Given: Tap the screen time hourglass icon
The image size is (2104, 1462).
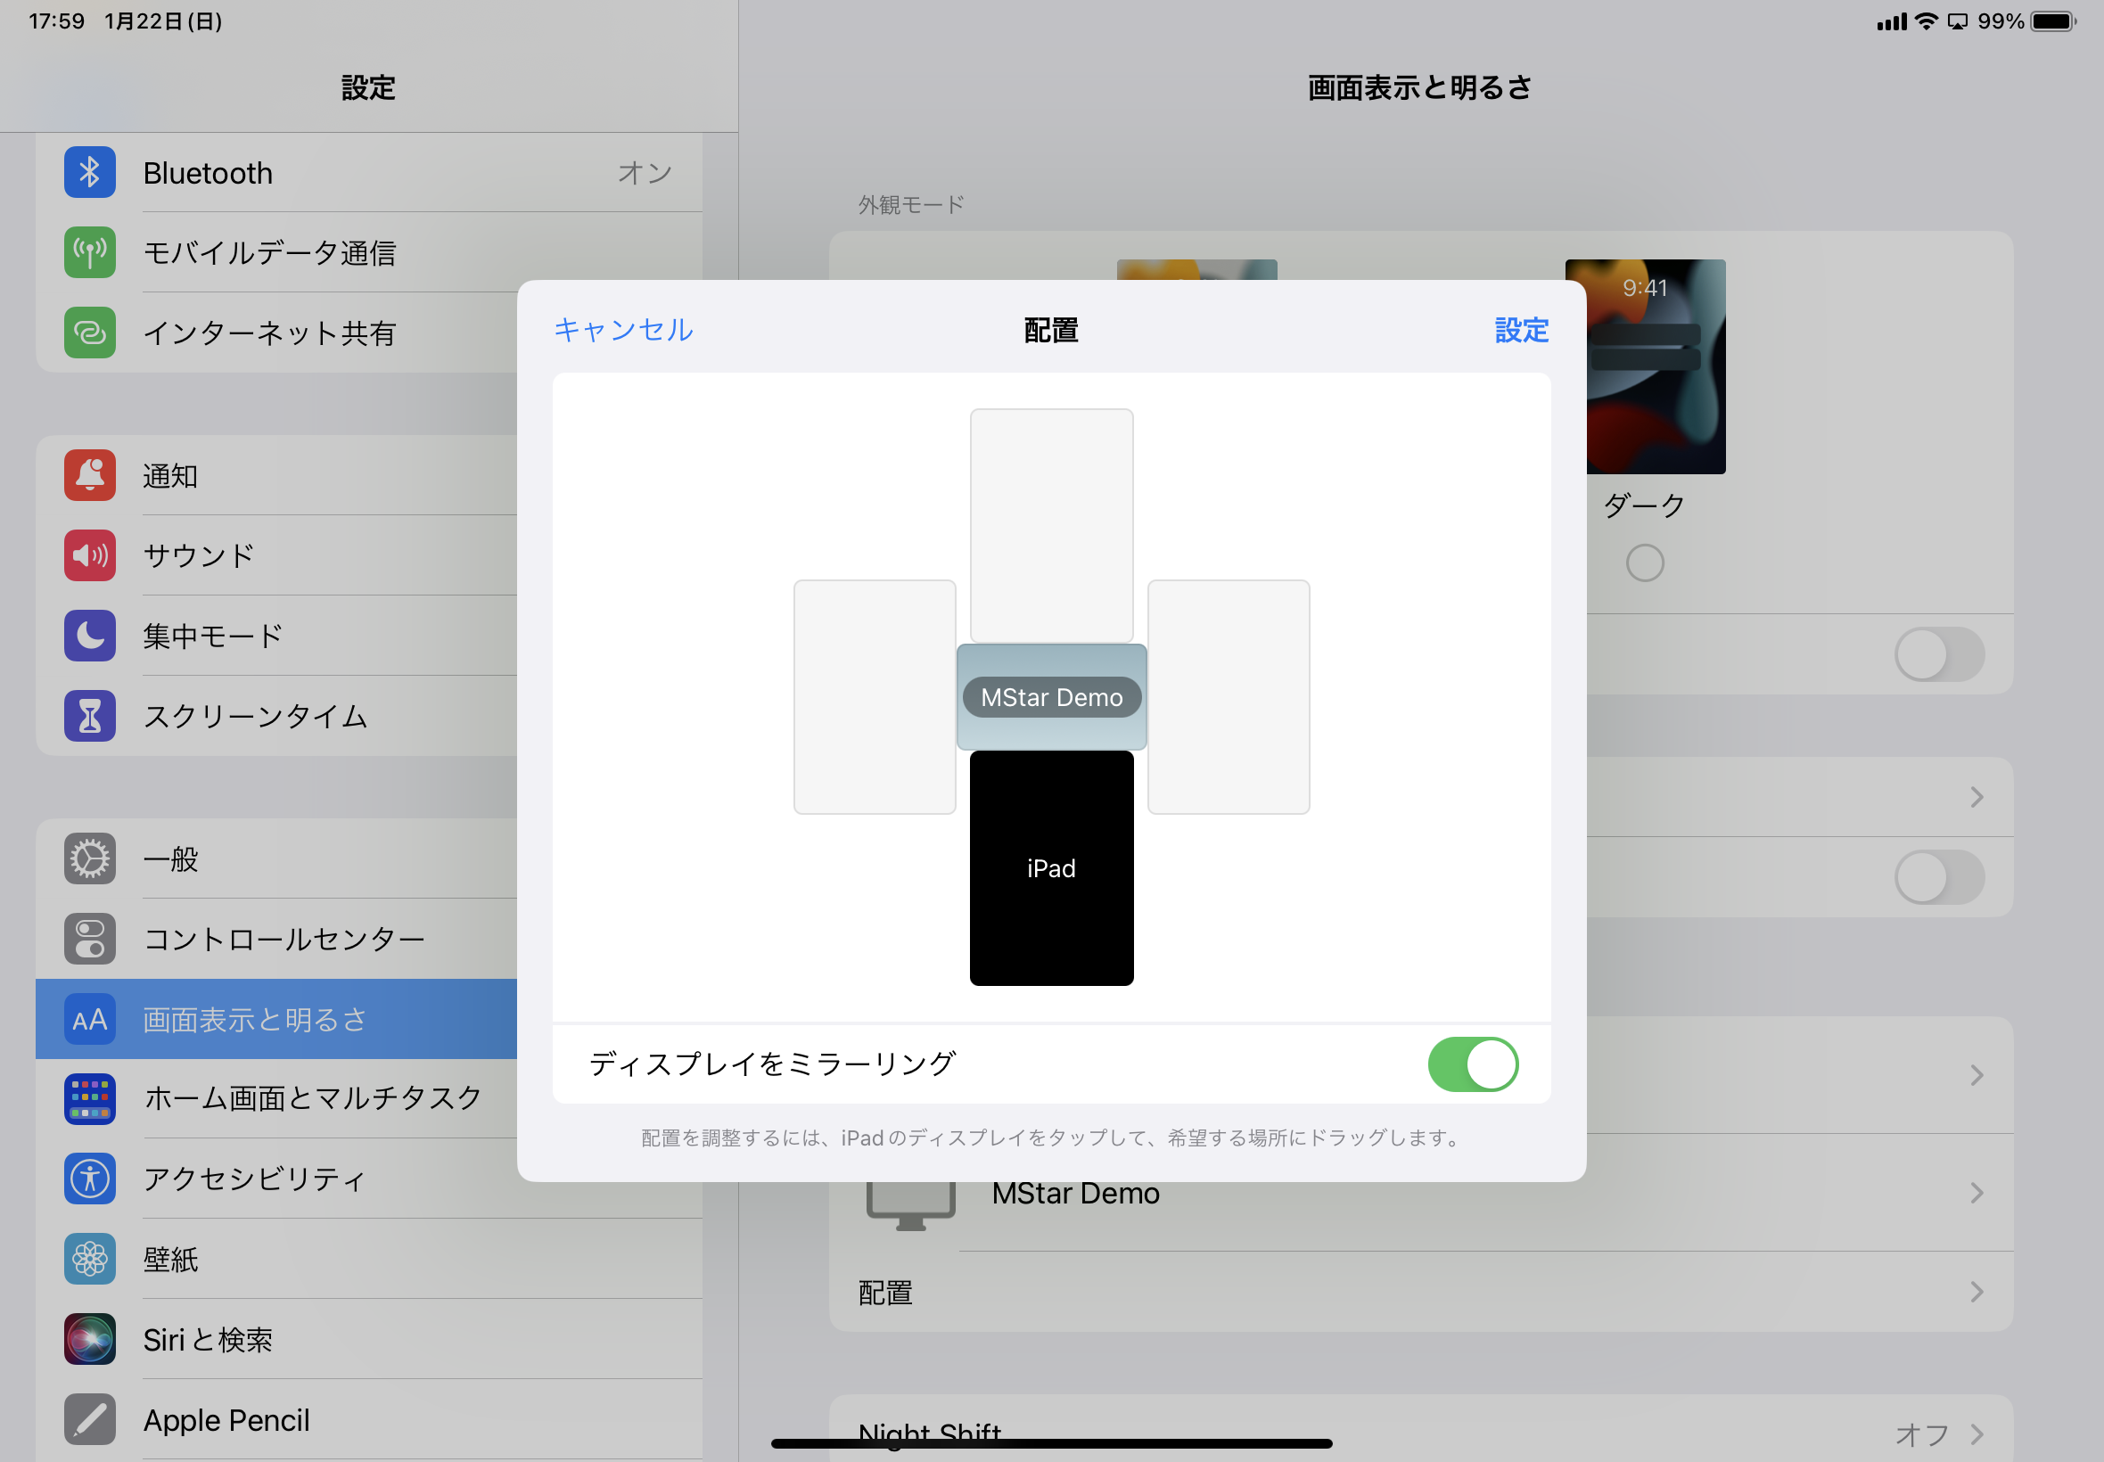Looking at the screenshot, I should 90,716.
